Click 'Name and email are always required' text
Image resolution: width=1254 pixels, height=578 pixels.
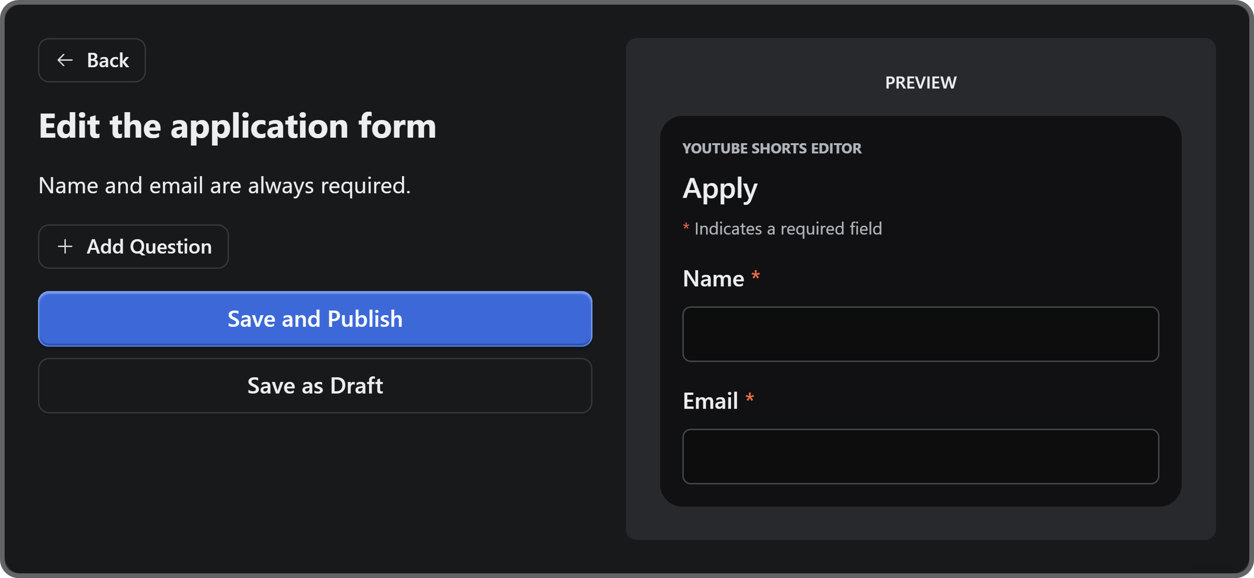click(224, 185)
